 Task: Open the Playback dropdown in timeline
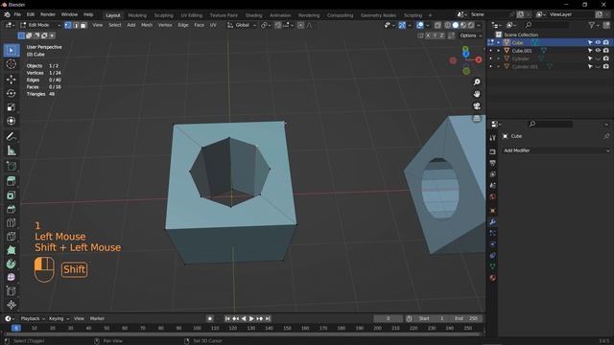pos(33,319)
